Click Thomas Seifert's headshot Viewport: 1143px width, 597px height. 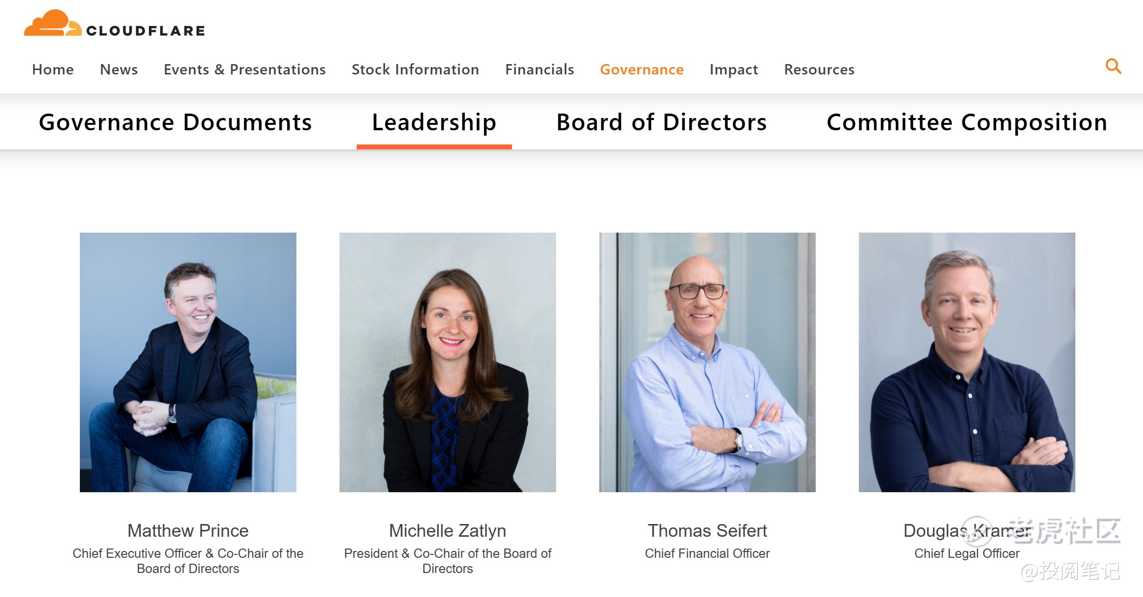pyautogui.click(x=707, y=362)
